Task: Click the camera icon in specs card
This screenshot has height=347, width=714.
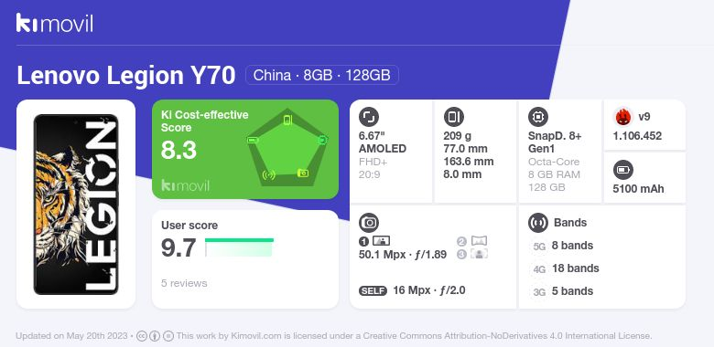Action: (369, 223)
